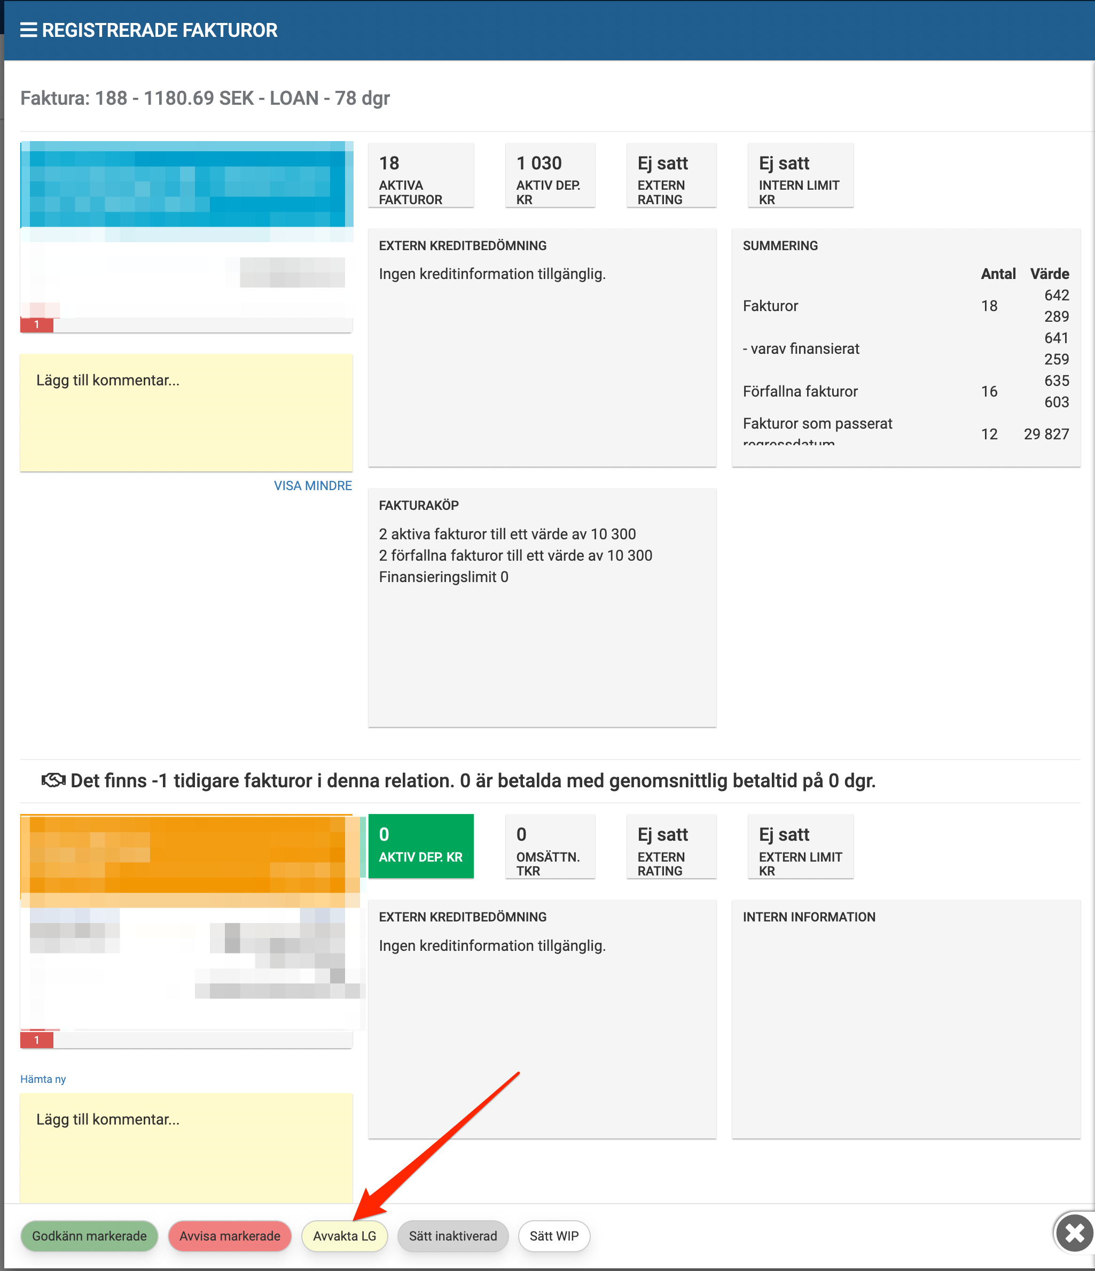This screenshot has height=1271, width=1095.
Task: Click the Avvakta LG button
Action: click(344, 1236)
